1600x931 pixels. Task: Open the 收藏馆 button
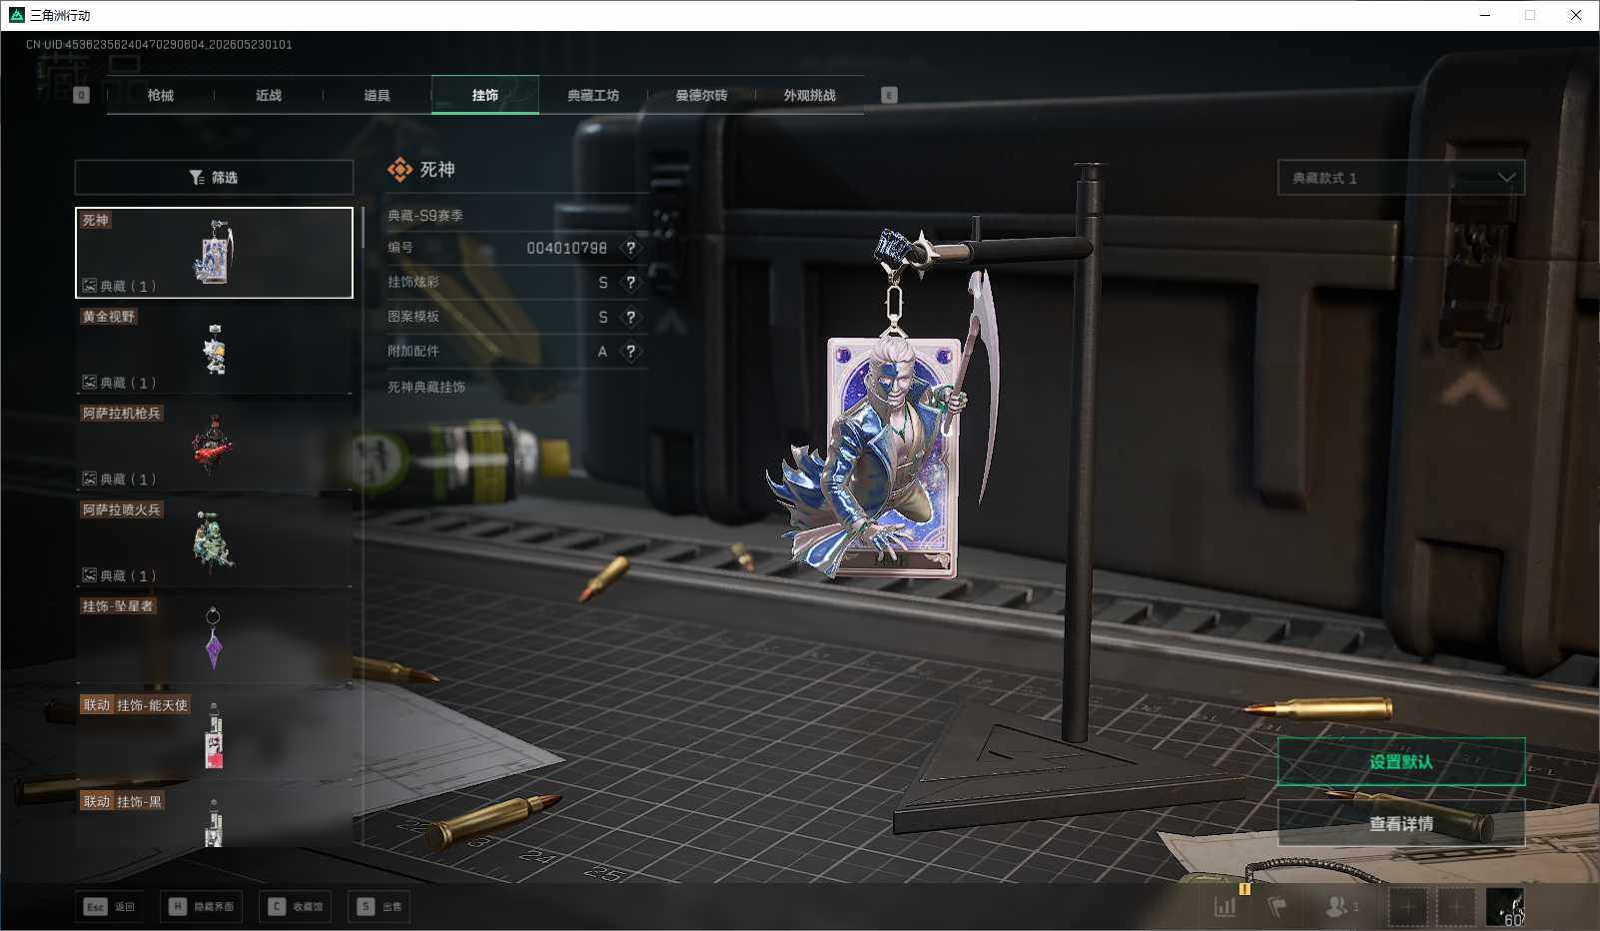point(296,907)
